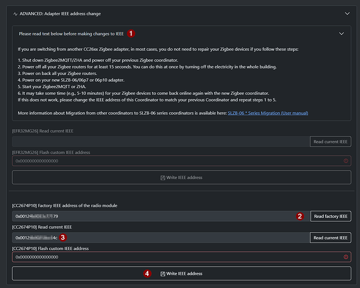The height and width of the screenshot is (288, 360).
Task: Collapse the 'Please read text below' notice chevron
Action: tap(342, 34)
